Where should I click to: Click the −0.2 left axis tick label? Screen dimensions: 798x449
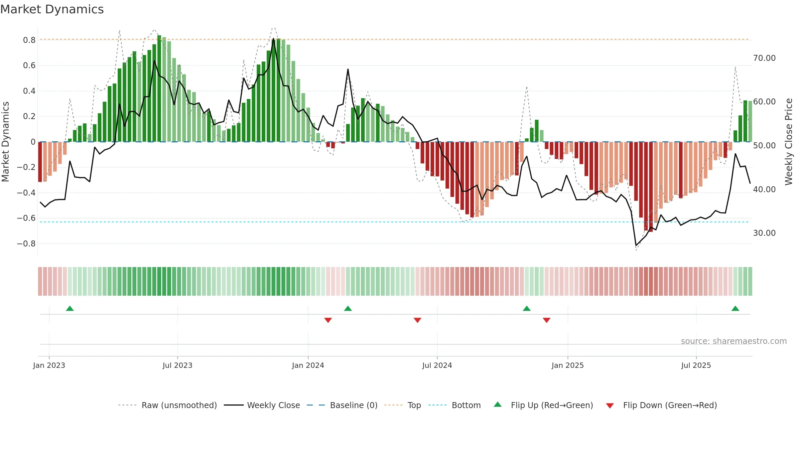point(26,167)
